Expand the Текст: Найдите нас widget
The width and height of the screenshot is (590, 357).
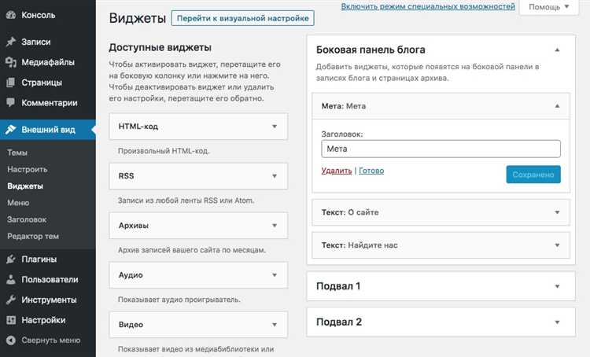pyautogui.click(x=557, y=245)
